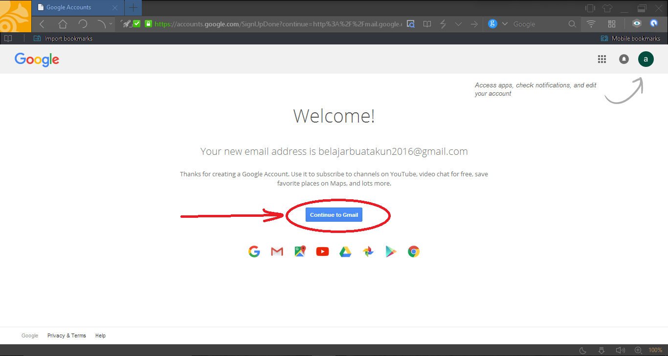Click the eye extension icon
The image size is (668, 356).
tap(637, 23)
